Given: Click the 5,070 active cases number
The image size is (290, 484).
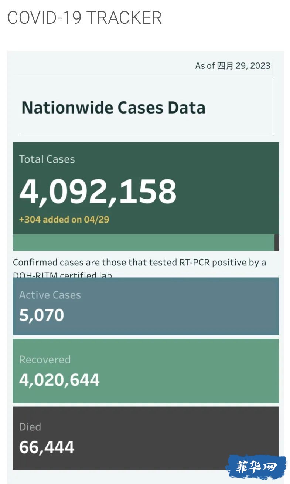Looking at the screenshot, I should click(42, 315).
